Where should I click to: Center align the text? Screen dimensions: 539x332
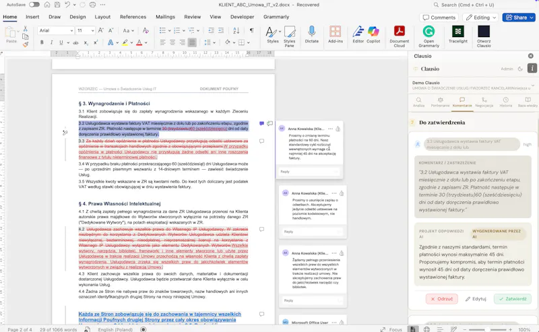tap(172, 42)
